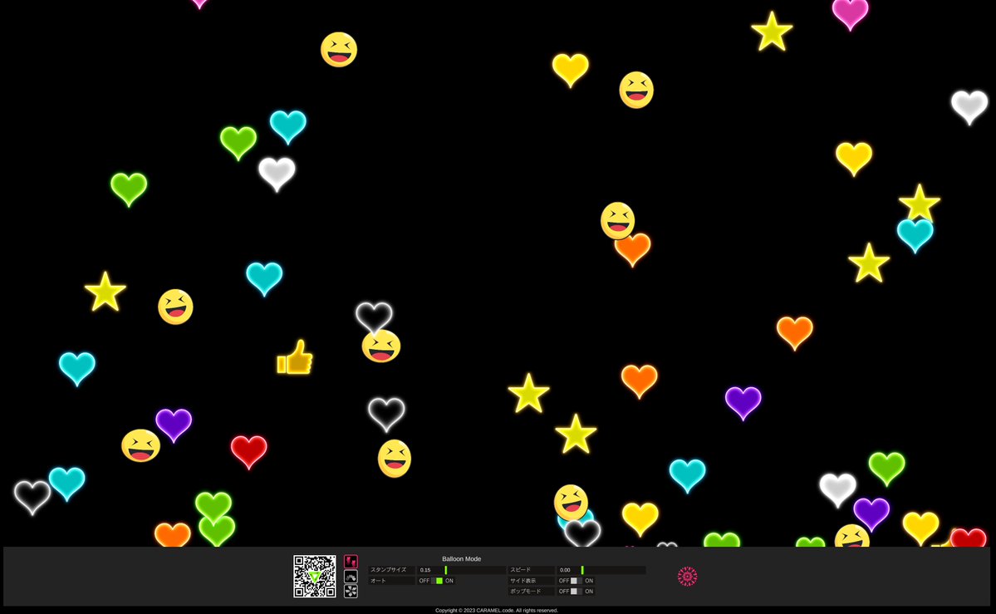
Task: Click the pink firework circle icon
Action: click(x=687, y=577)
